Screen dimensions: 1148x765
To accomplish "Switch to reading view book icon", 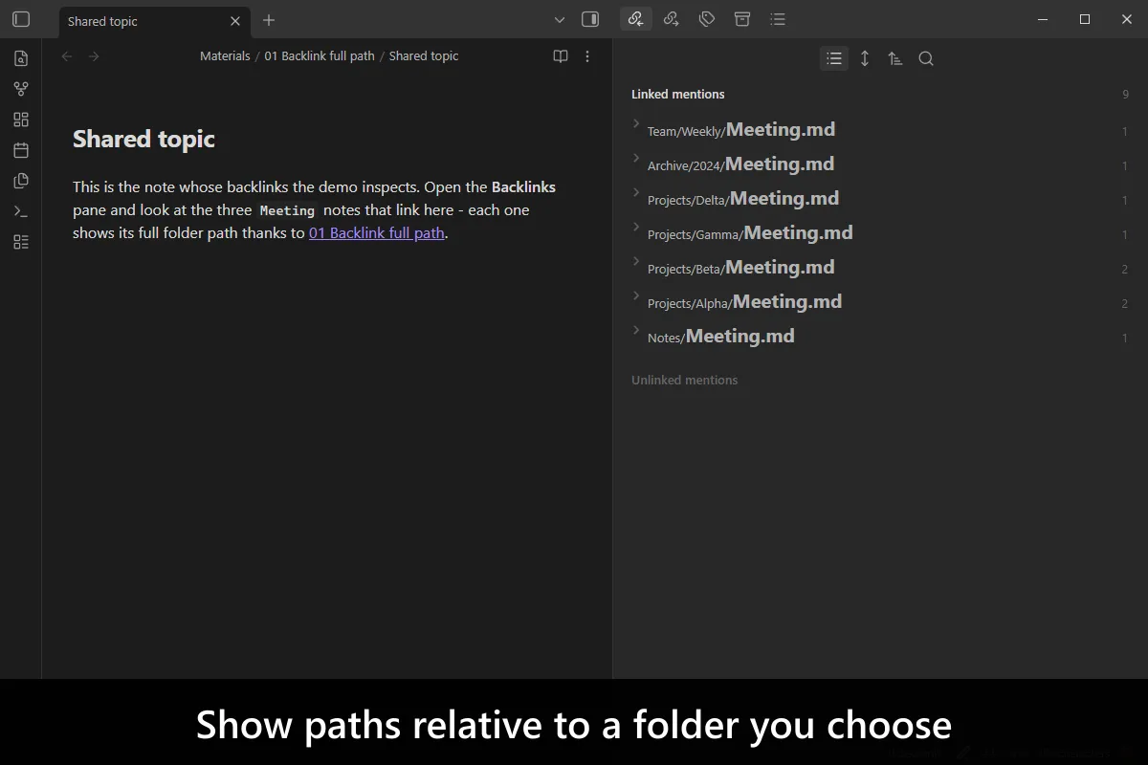I will pos(561,56).
